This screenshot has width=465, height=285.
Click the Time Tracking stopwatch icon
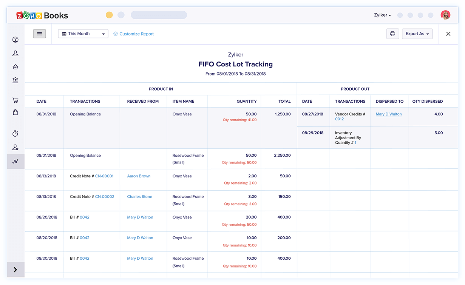pos(15,134)
